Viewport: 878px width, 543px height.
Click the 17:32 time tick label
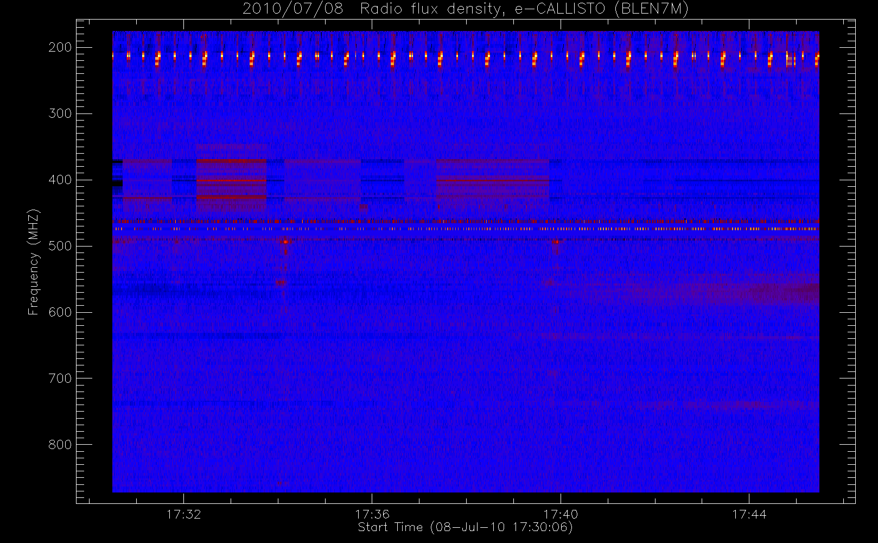[x=183, y=514]
